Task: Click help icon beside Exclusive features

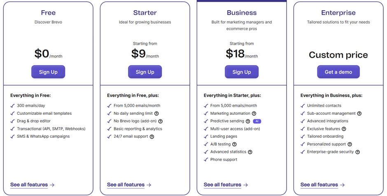Action: 344,129
